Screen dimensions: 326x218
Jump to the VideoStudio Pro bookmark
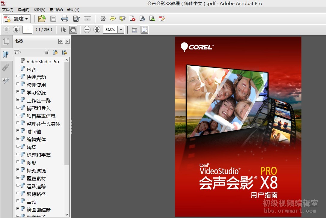click(x=43, y=61)
